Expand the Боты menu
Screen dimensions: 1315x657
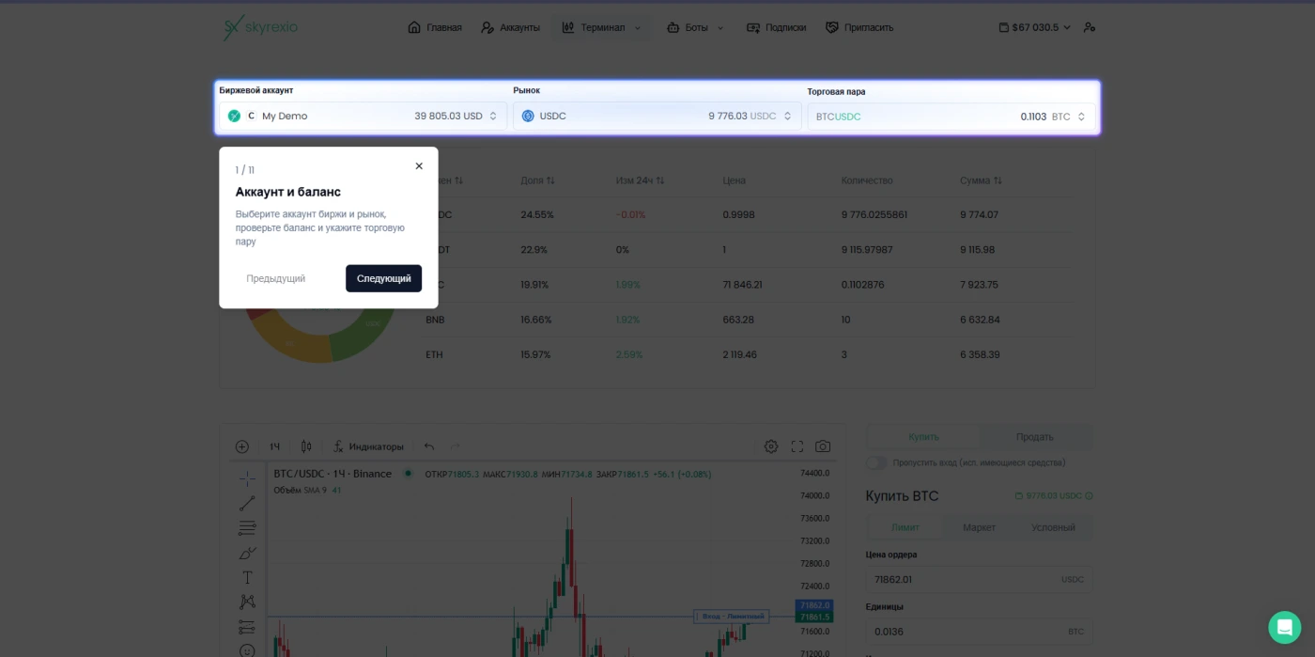(x=695, y=27)
